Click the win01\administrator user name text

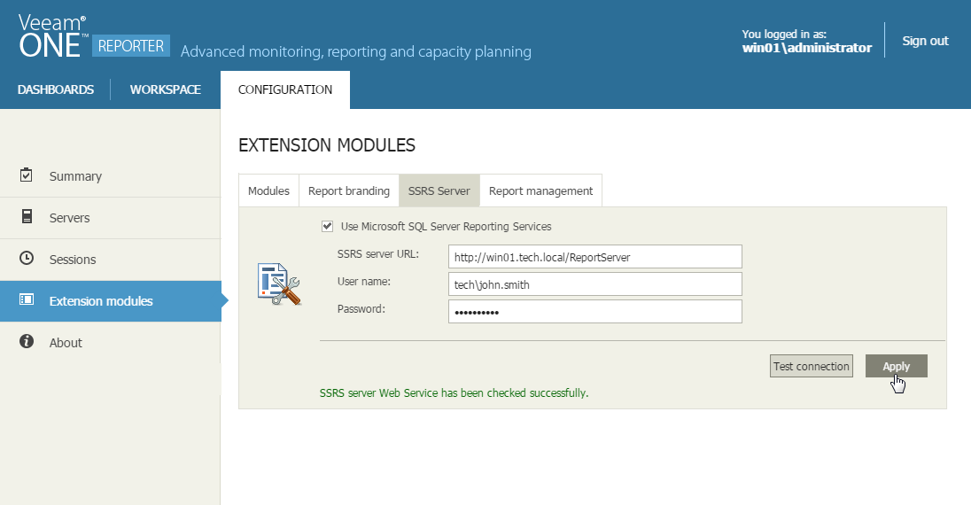click(x=807, y=48)
